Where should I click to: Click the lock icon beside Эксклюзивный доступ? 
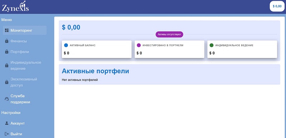click(7, 82)
